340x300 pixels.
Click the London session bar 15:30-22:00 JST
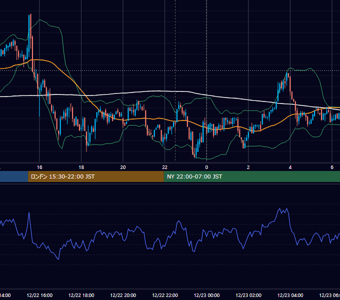[96, 176]
